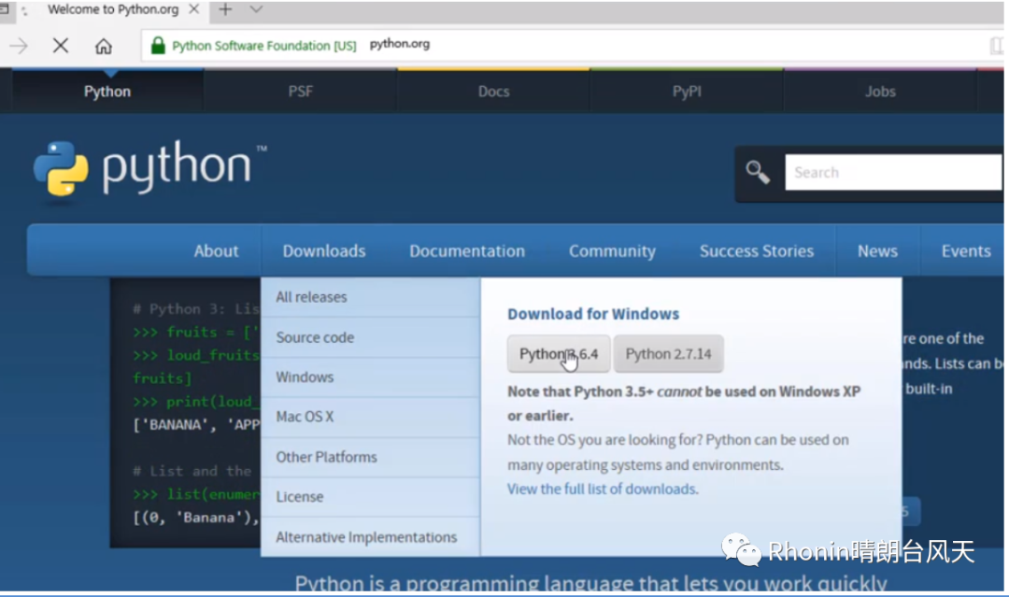Click Python Software Foundation [US] certificate label
The image size is (1009, 597).
[x=263, y=46]
